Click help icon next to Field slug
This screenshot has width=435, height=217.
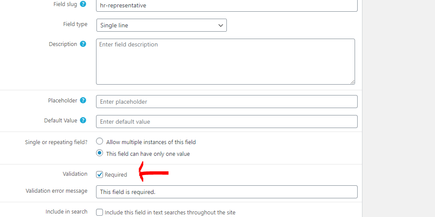(x=83, y=4)
